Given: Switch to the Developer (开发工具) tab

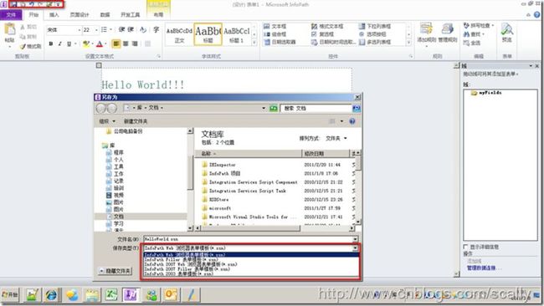Looking at the screenshot, I should (x=131, y=15).
